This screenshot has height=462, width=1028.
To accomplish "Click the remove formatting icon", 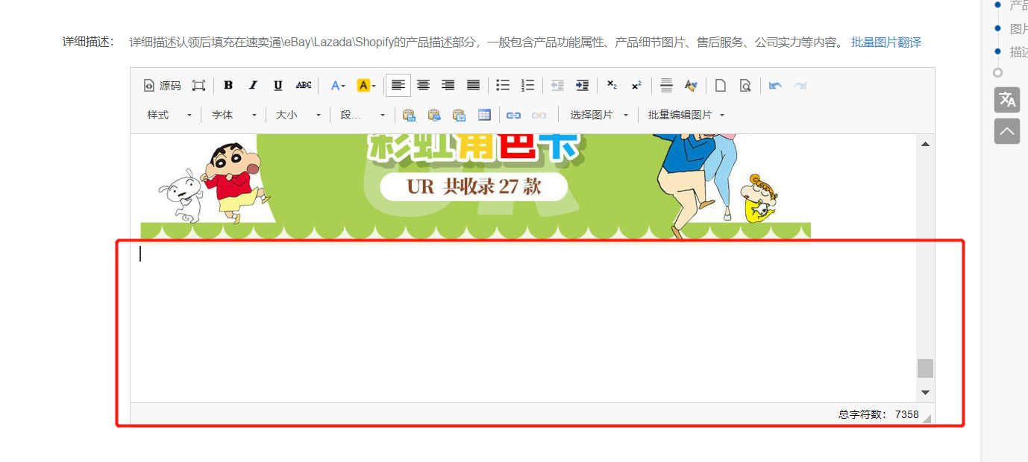I will 691,86.
